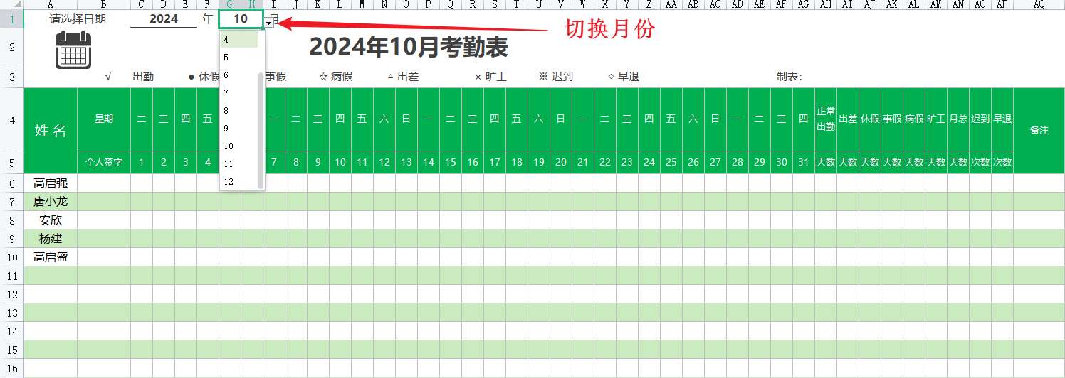
Task: Click the year cell showing 2024
Action: (163, 18)
